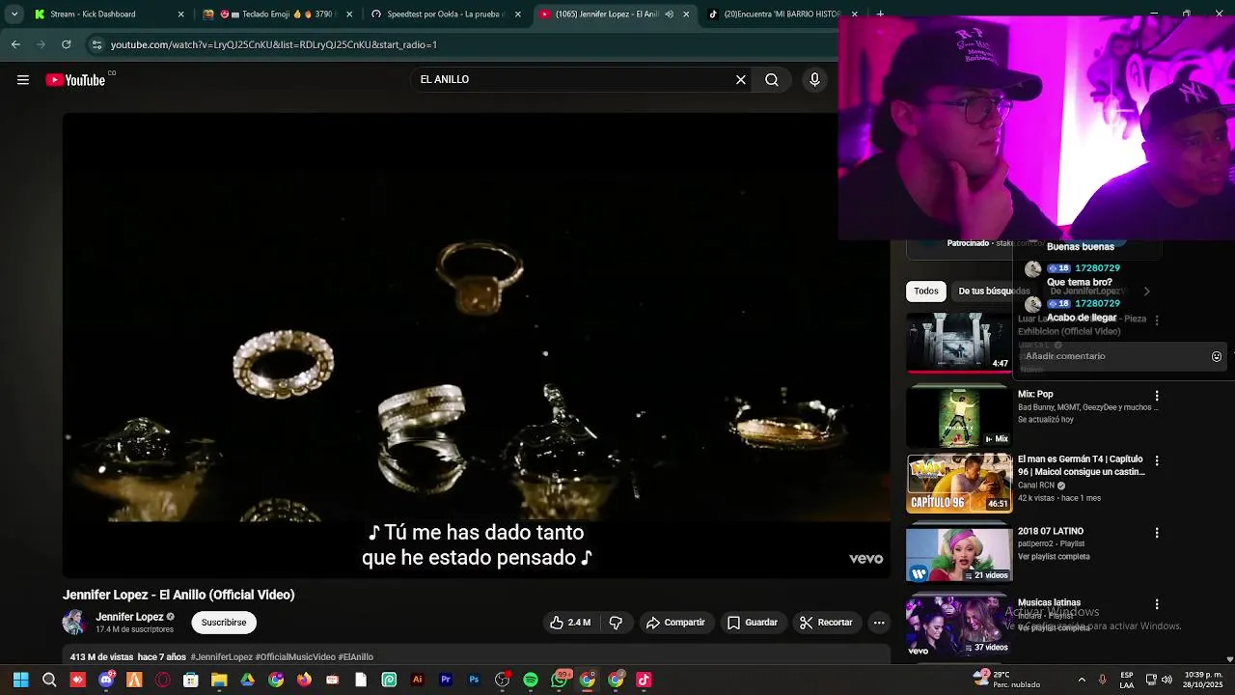
Task: Like the video showing 2.4 M
Action: tap(569, 623)
